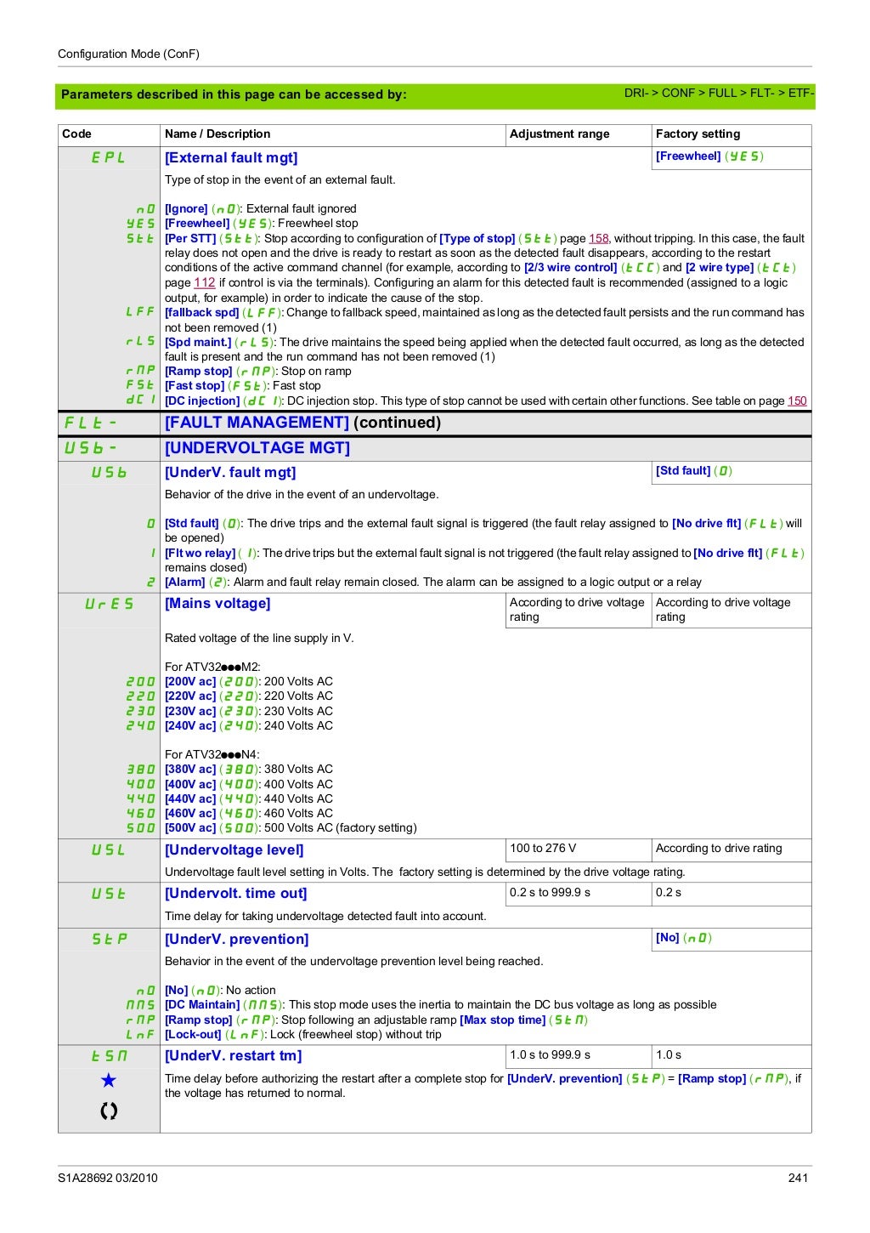
Task: Click the S1A28692 03/2010 footer text
Action: [108, 1178]
